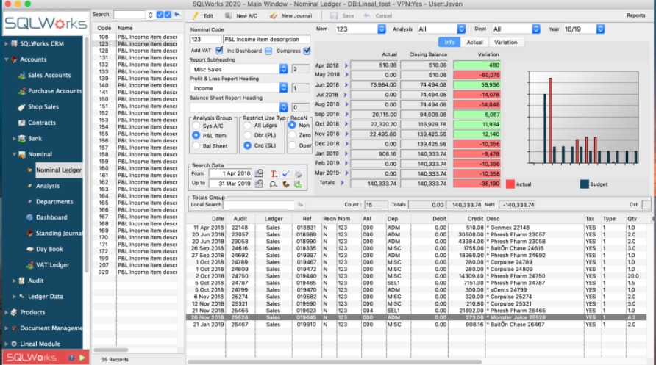Collapse the Accounts tree node
The height and width of the screenshot is (365, 656).
point(7,59)
